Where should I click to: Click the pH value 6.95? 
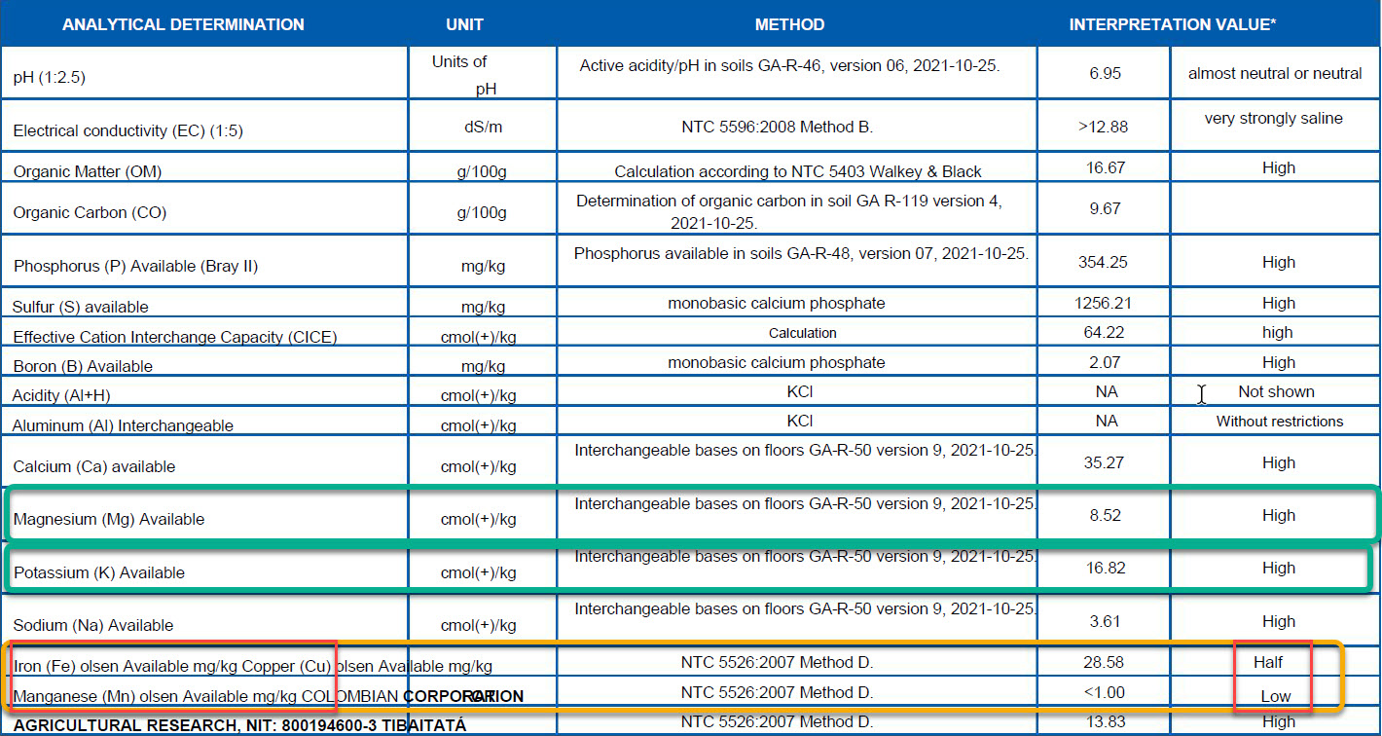(1106, 74)
